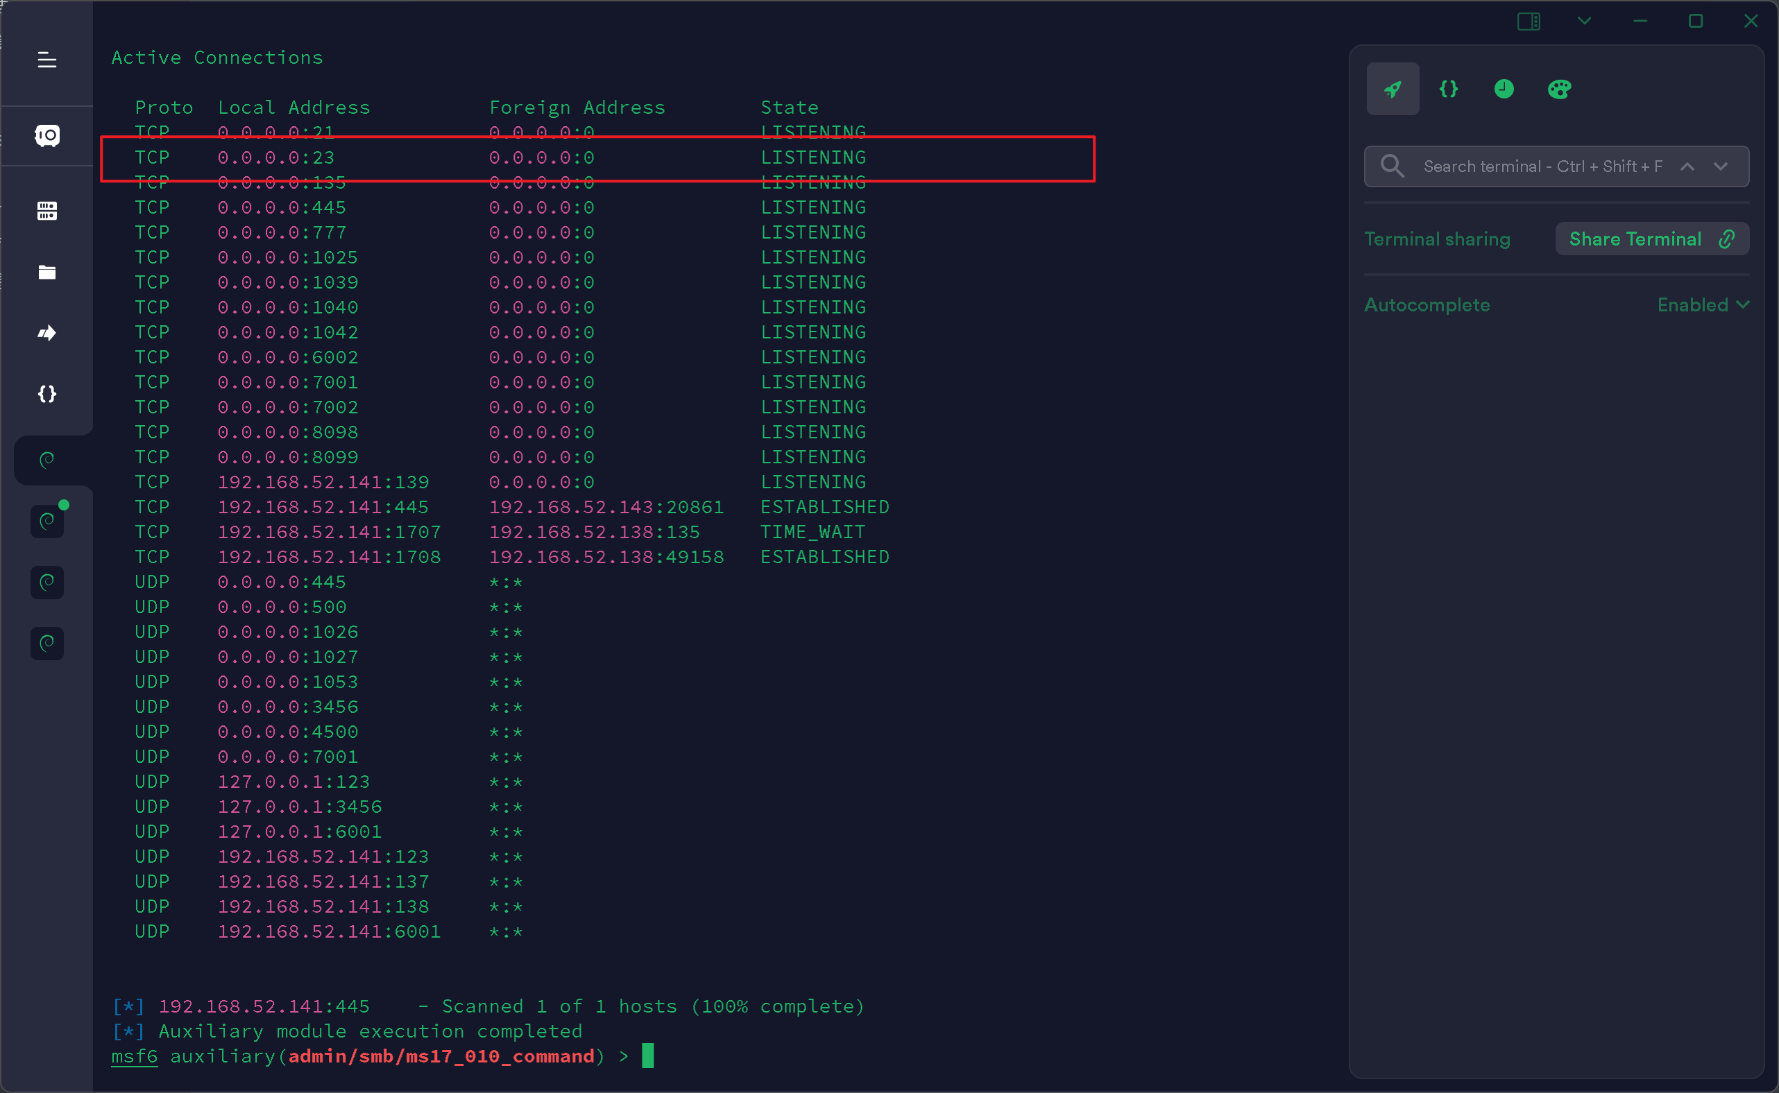This screenshot has width=1779, height=1093.
Task: Jump to previous search match arrow
Action: [x=1687, y=167]
